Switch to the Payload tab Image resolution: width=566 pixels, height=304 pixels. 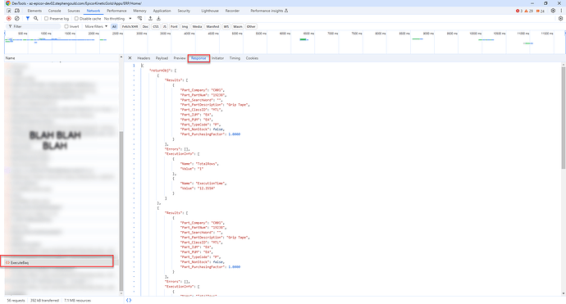point(162,58)
